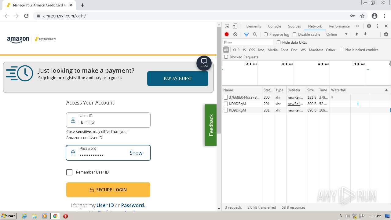Open the newReli initiator link in first row
Image resolution: width=391 pixels, height=220 pixels.
(295, 97)
